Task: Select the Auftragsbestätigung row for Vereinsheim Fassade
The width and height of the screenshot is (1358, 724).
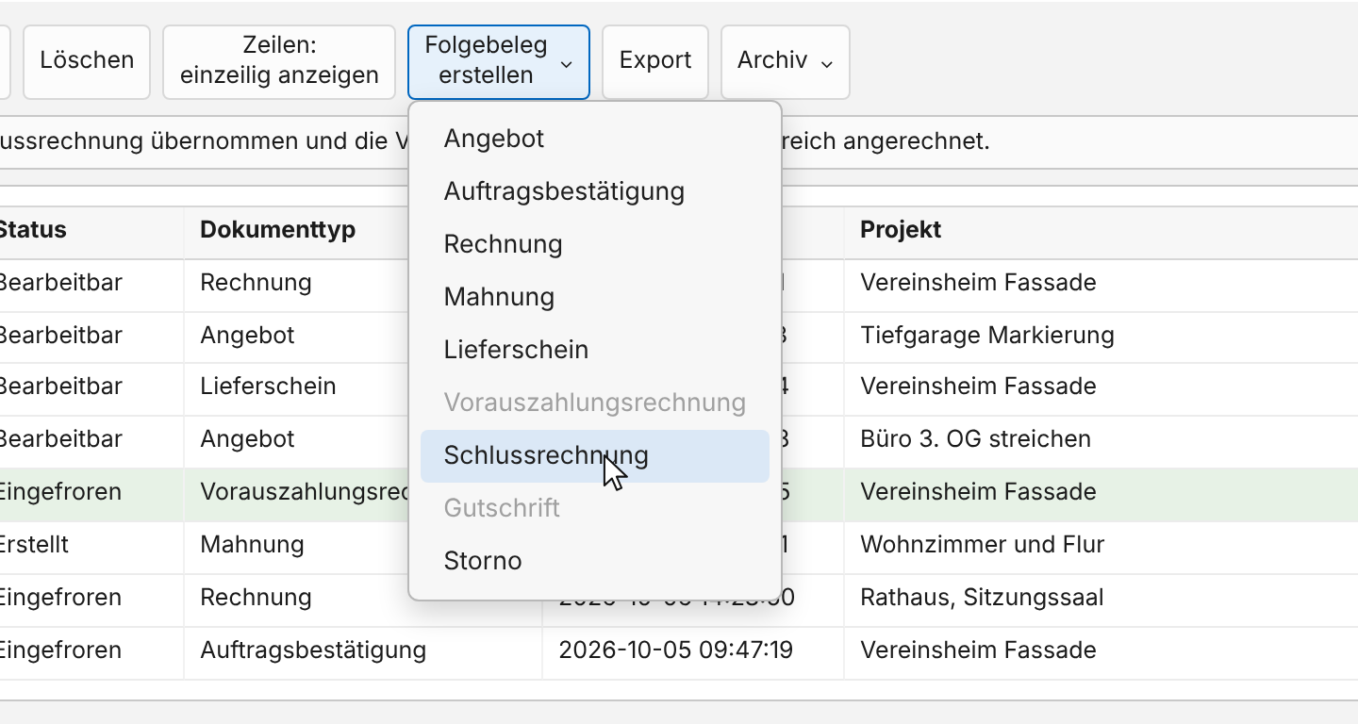Action: (x=679, y=650)
